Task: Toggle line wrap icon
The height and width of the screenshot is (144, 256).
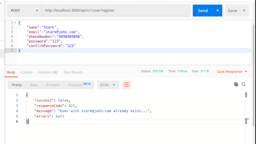Action: 127,85
